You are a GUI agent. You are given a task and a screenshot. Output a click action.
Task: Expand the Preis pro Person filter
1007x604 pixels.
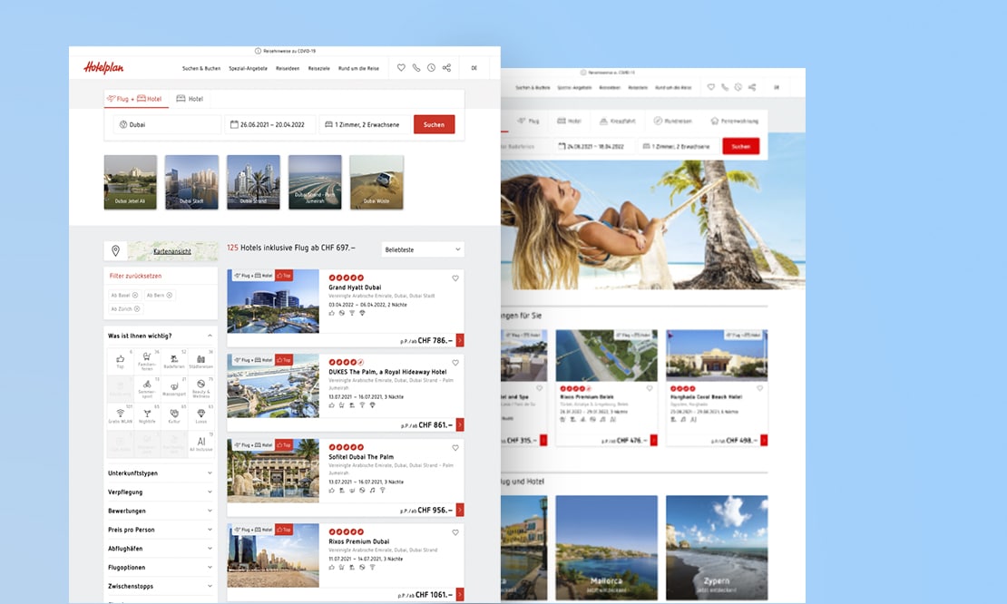[160, 530]
